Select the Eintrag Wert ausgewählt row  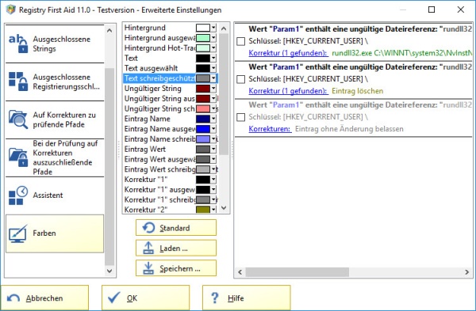[x=171, y=159]
